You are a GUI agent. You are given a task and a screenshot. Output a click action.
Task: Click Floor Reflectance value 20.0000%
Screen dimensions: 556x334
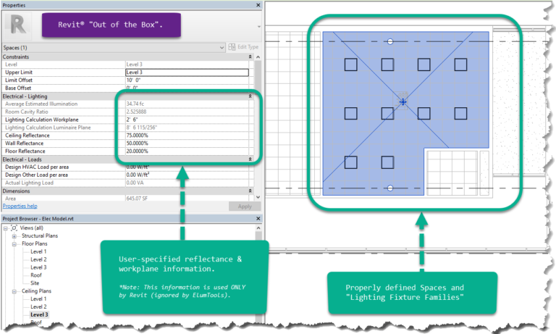pos(138,151)
